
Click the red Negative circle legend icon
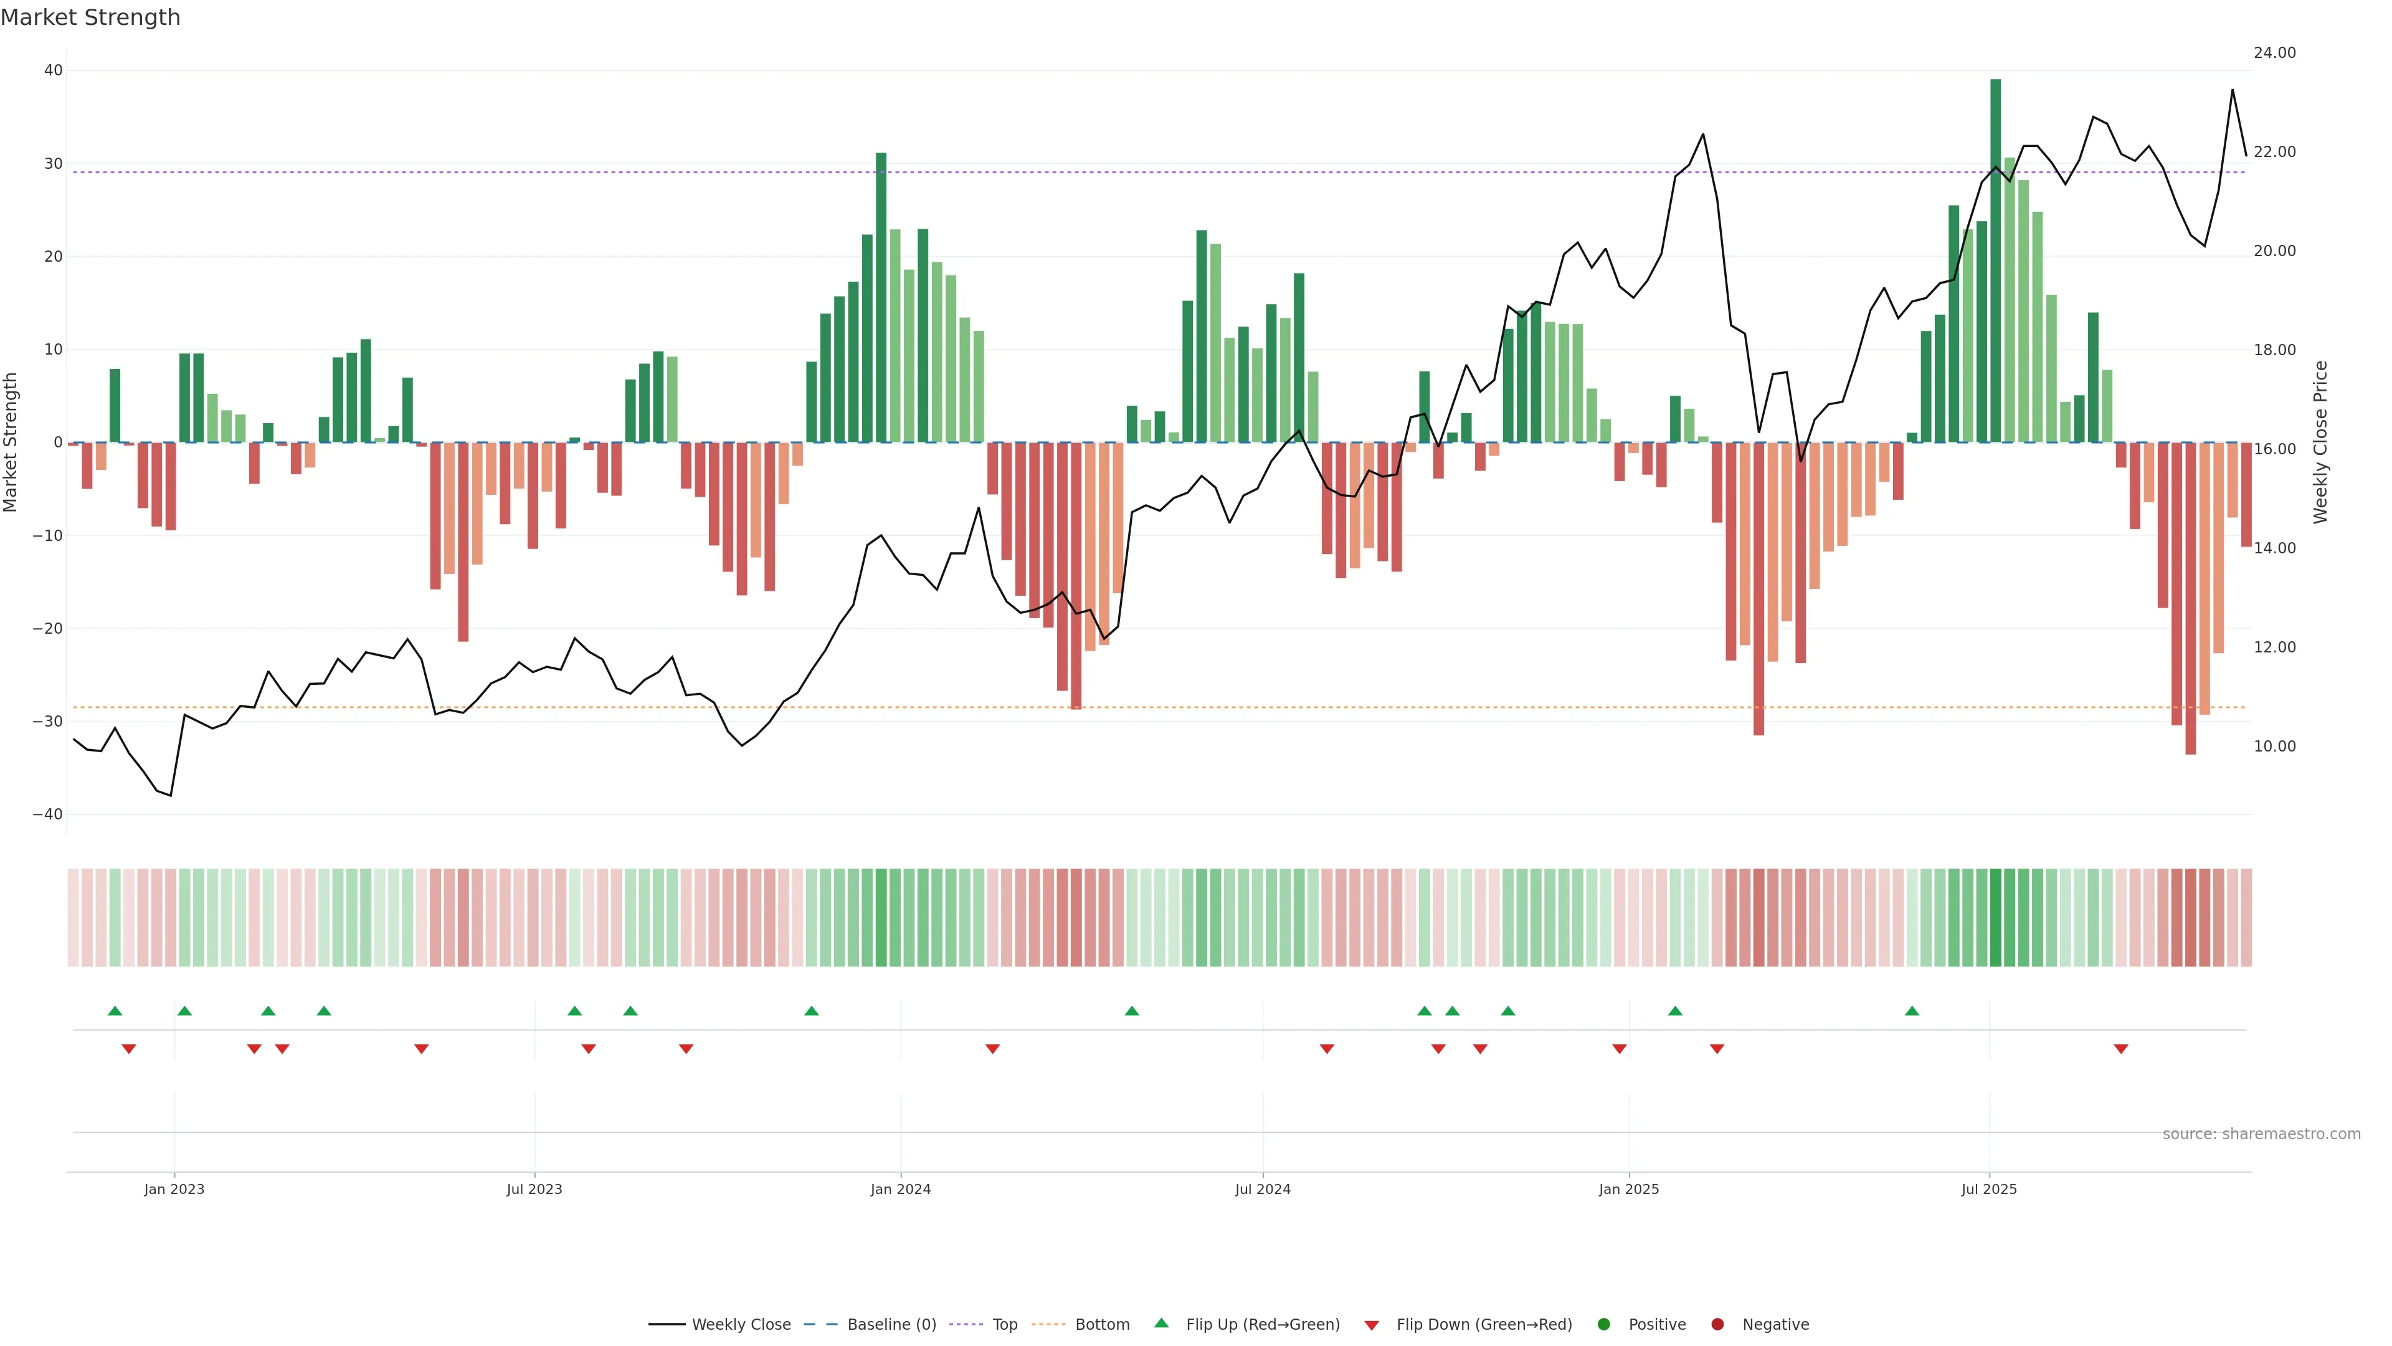coord(1717,1324)
